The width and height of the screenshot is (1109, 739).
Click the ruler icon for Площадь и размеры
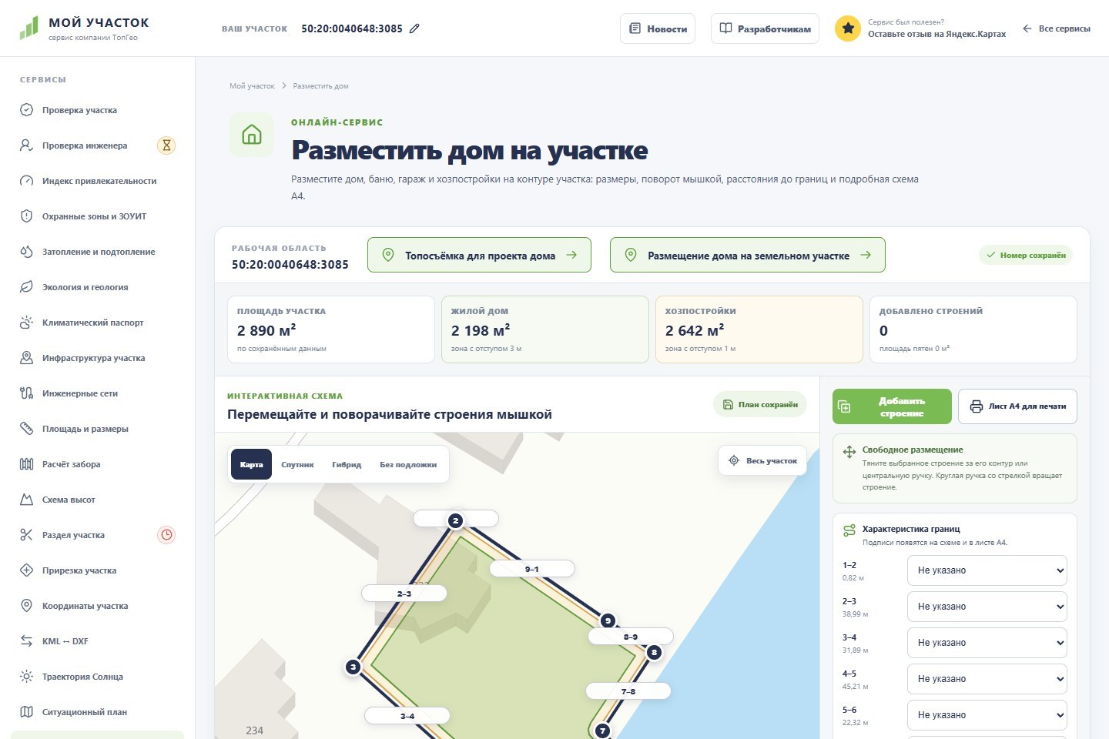point(26,429)
